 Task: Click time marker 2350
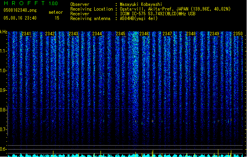coord(238,34)
